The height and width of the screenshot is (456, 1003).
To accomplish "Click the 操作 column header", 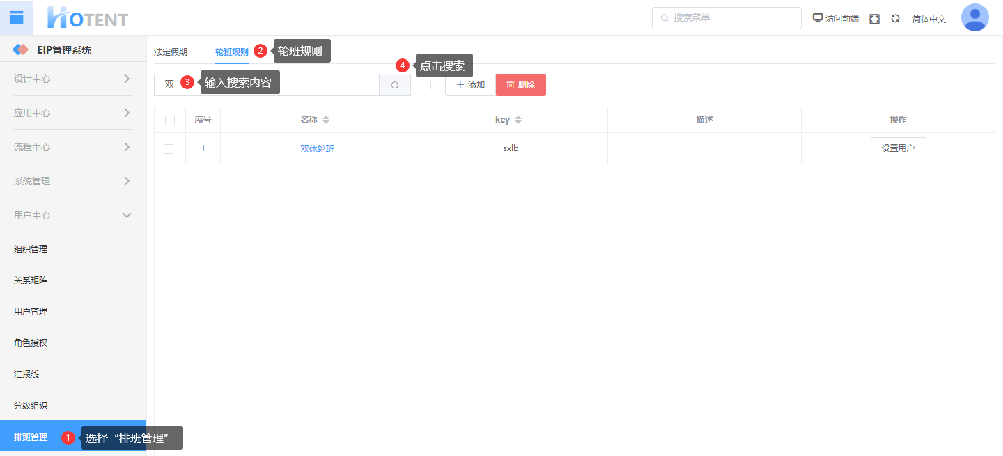I will click(898, 120).
